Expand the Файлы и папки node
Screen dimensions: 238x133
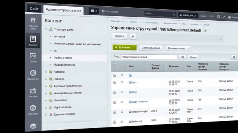pos(51,58)
